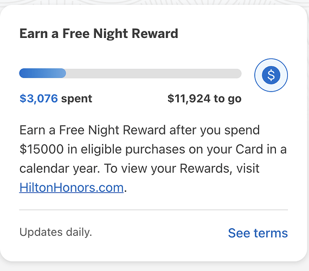This screenshot has width=309, height=271.
Task: Click the Card in a text in description
Action: 261,149
